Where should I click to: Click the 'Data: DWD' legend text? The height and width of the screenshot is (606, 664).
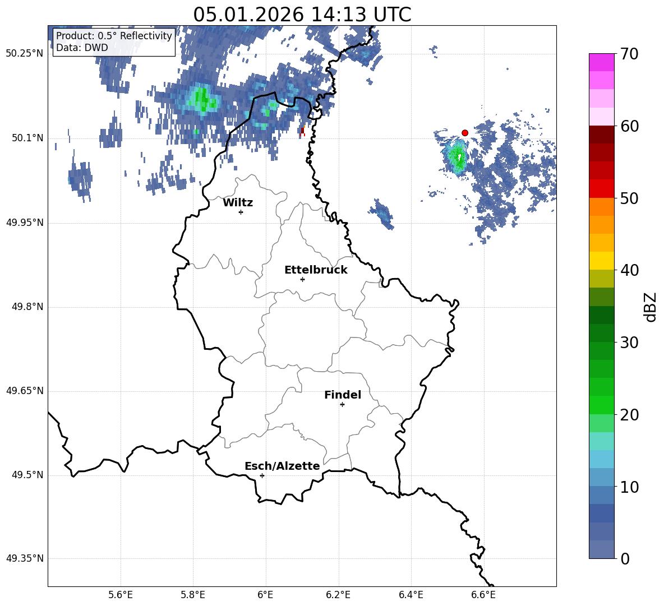tap(82, 48)
